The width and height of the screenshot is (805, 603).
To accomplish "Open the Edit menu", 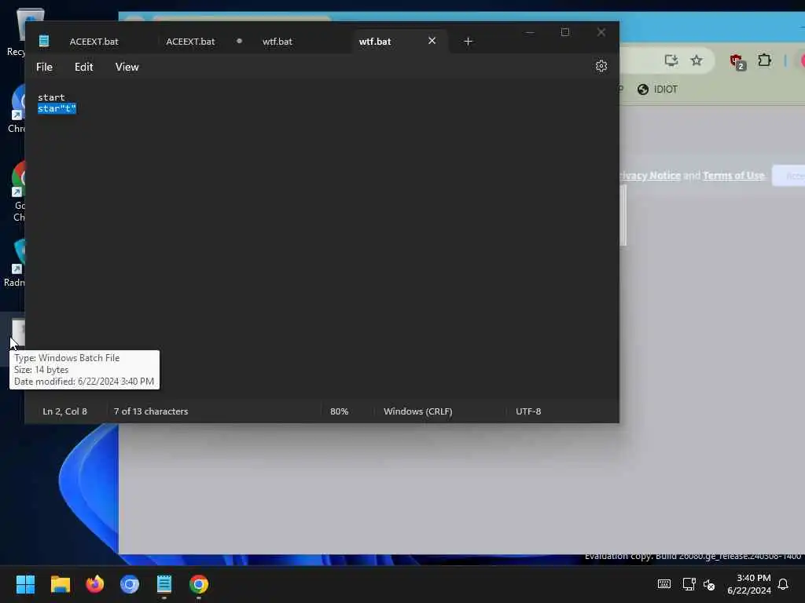I will click(83, 68).
